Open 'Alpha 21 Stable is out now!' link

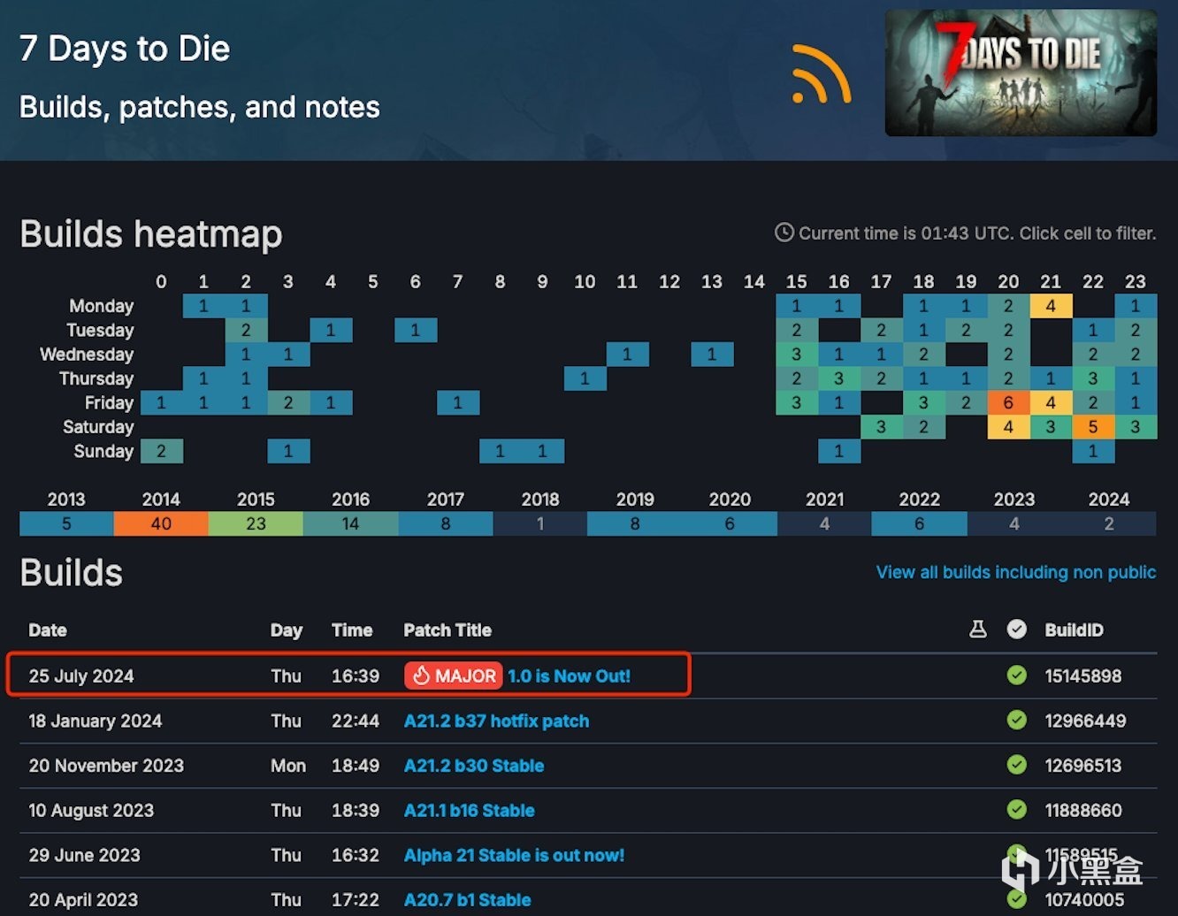(x=514, y=855)
